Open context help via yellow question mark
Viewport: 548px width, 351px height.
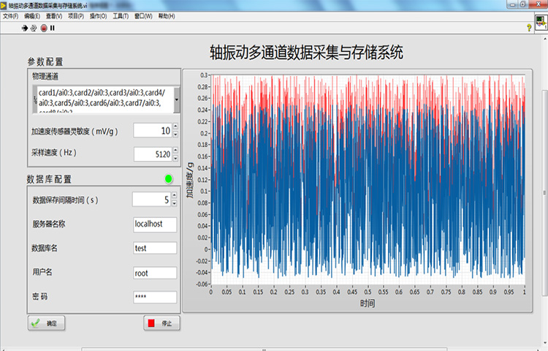pyautogui.click(x=529, y=28)
